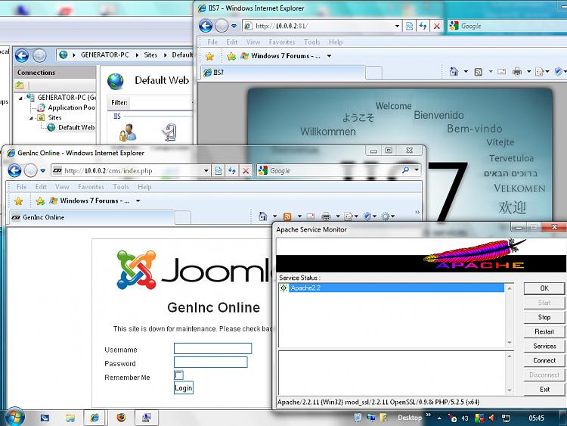Click OK in Apache Service Monitor
The image size is (567, 426).
click(544, 288)
